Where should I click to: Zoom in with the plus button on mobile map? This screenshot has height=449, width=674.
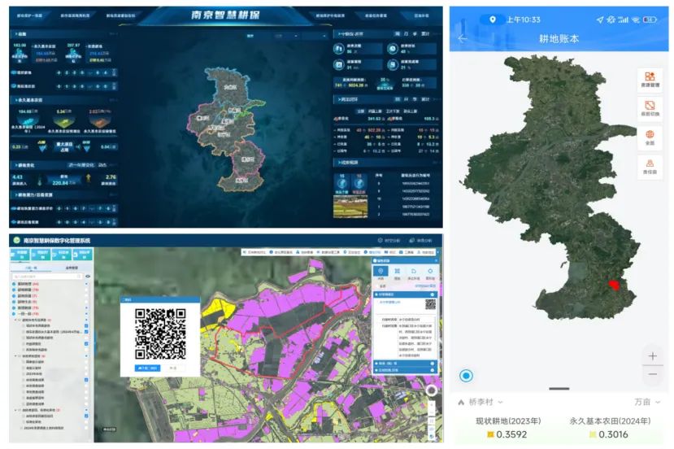click(653, 356)
